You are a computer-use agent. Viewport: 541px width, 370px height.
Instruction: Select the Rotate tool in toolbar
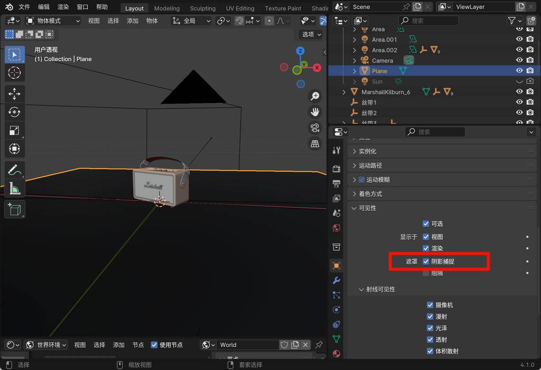coord(14,112)
